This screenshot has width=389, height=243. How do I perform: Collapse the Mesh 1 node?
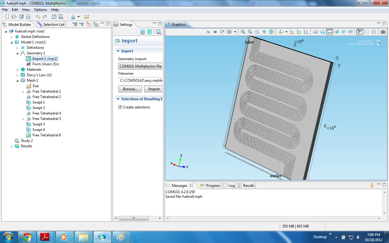point(18,80)
